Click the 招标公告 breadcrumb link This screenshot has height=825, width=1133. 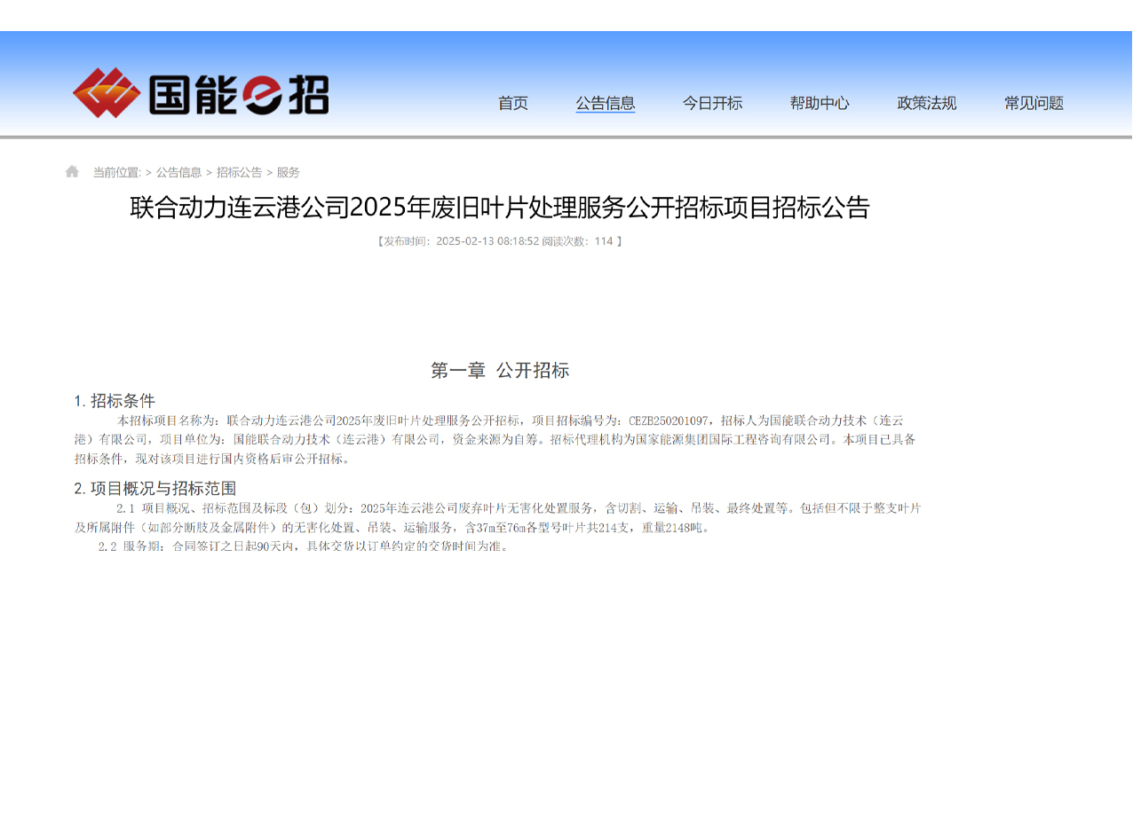240,172
